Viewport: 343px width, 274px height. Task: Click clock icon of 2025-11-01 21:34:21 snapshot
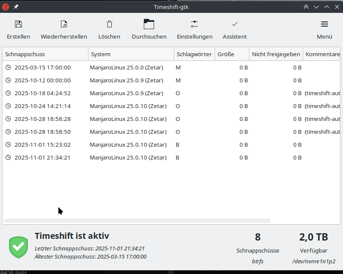[8, 157]
